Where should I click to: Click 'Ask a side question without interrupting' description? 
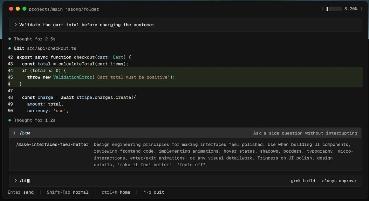tap(305, 133)
